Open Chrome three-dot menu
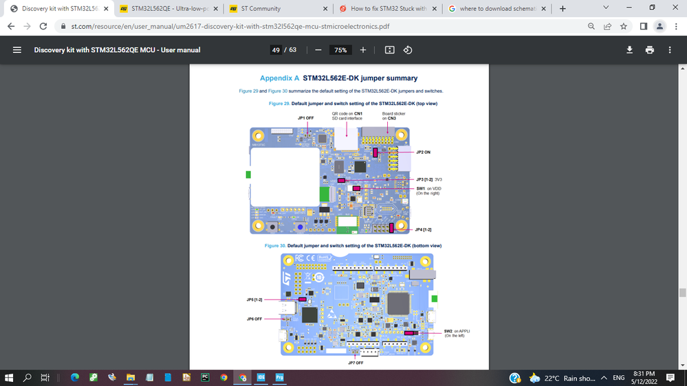The height and width of the screenshot is (386, 687). 676,26
